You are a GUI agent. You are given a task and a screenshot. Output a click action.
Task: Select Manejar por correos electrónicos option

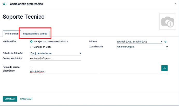(x=31, y=41)
